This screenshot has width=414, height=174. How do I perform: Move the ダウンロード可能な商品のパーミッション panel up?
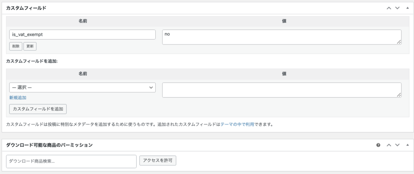[389, 145]
